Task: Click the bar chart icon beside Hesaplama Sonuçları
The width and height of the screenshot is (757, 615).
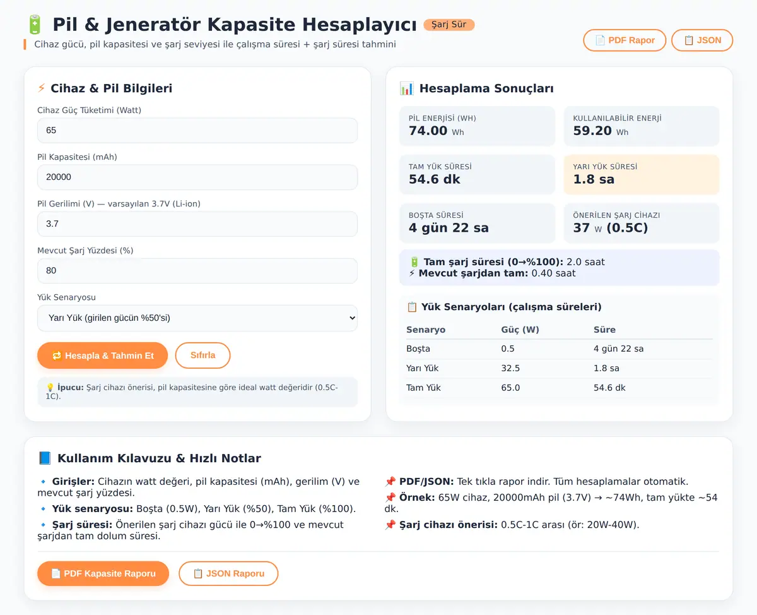Action: click(407, 88)
